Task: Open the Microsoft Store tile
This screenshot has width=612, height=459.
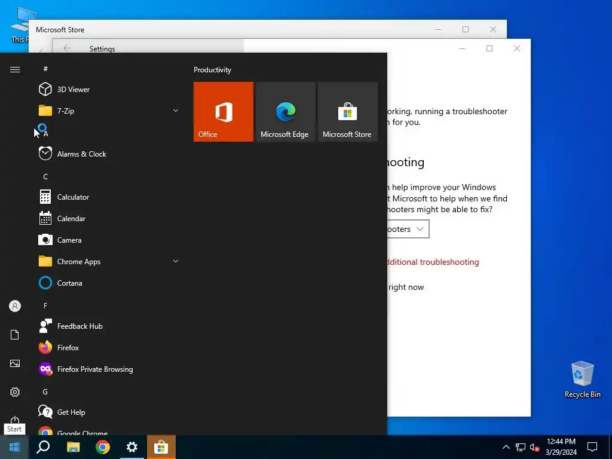Action: (348, 112)
